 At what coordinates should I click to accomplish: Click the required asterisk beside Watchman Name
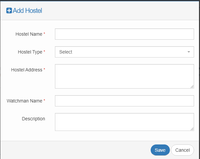44,101
